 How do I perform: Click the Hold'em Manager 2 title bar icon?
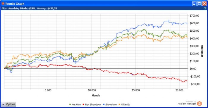pyautogui.click(x=3, y=4)
